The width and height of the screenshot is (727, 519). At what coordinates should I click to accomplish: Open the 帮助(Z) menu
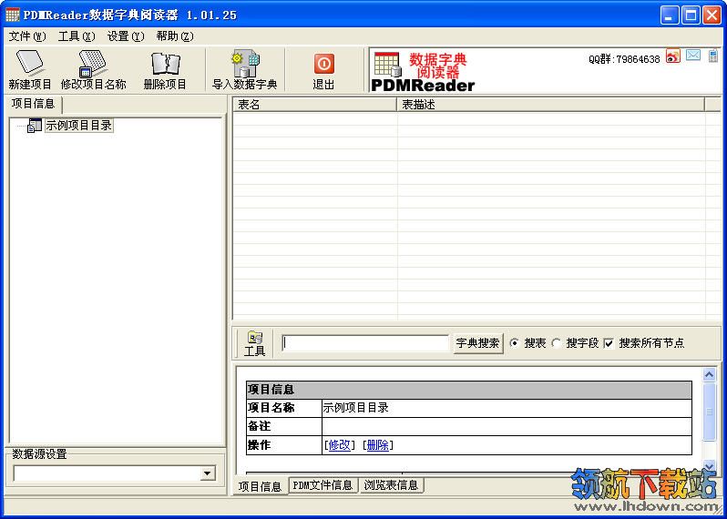pyautogui.click(x=175, y=36)
